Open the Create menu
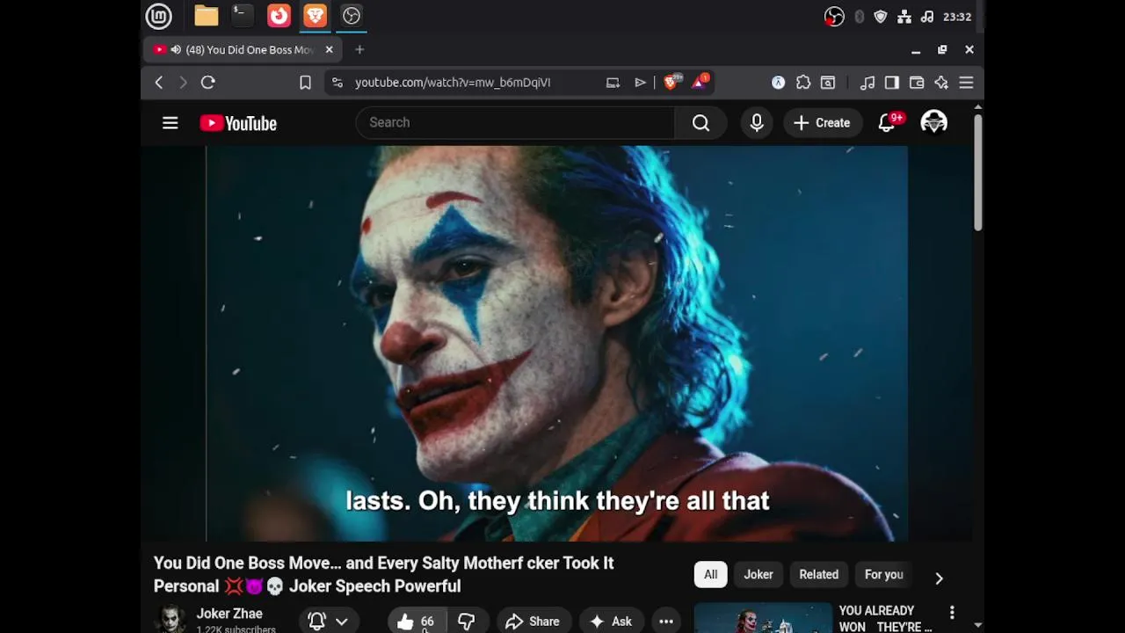This screenshot has height=633, width=1125. [823, 123]
